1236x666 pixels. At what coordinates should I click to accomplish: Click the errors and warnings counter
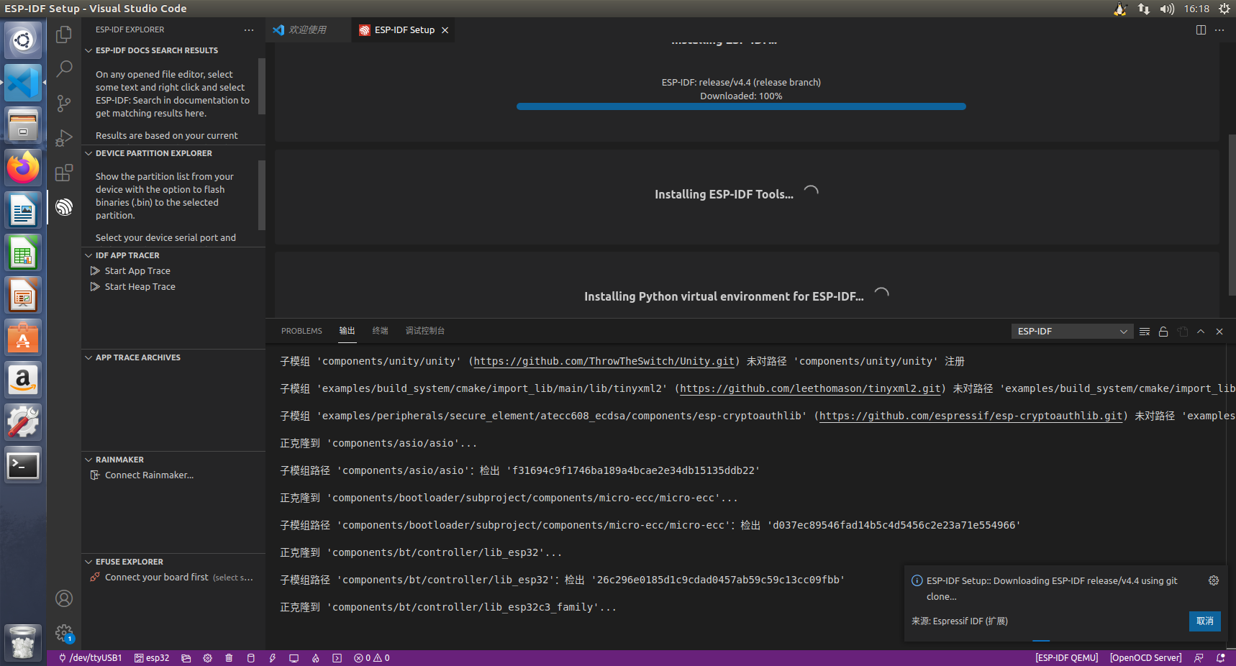coord(372,657)
